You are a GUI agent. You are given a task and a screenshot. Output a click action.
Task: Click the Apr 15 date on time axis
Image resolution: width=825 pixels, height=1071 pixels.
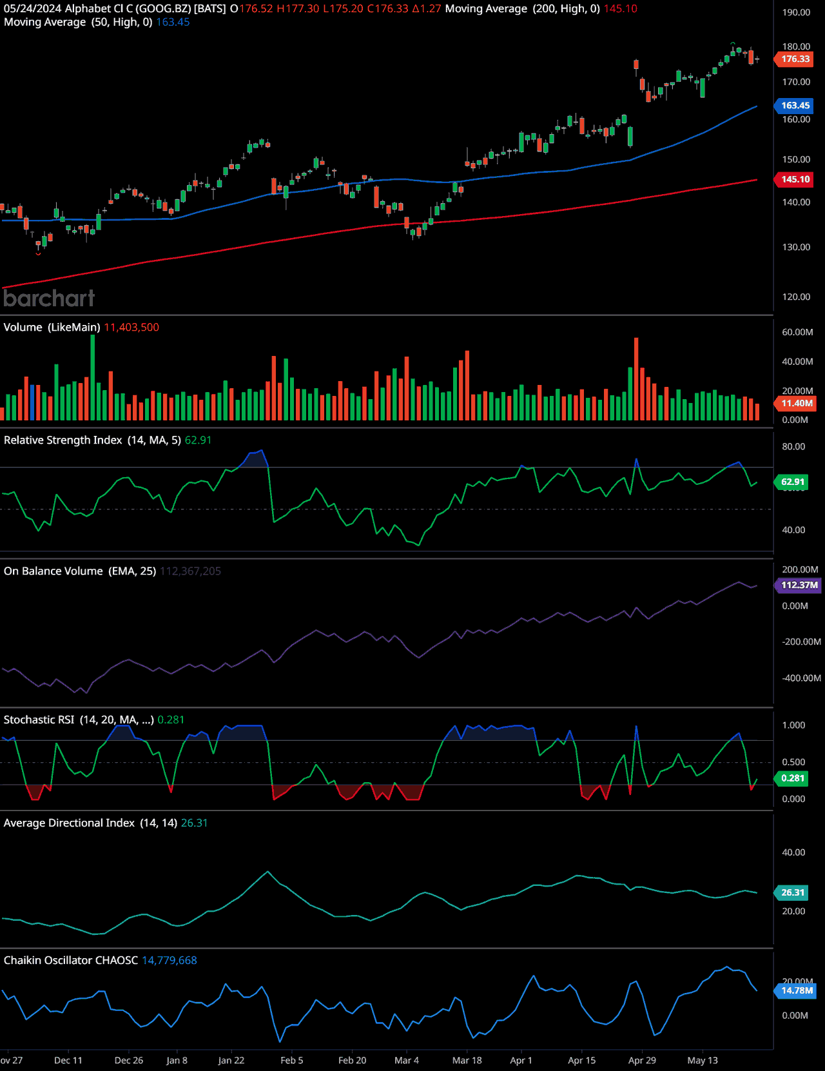coord(582,1060)
